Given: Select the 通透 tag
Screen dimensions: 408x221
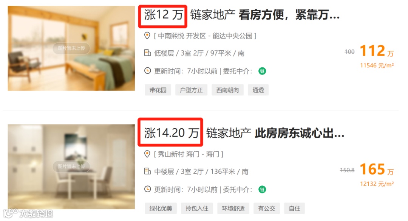Looking at the screenshot, I should pos(258,90).
